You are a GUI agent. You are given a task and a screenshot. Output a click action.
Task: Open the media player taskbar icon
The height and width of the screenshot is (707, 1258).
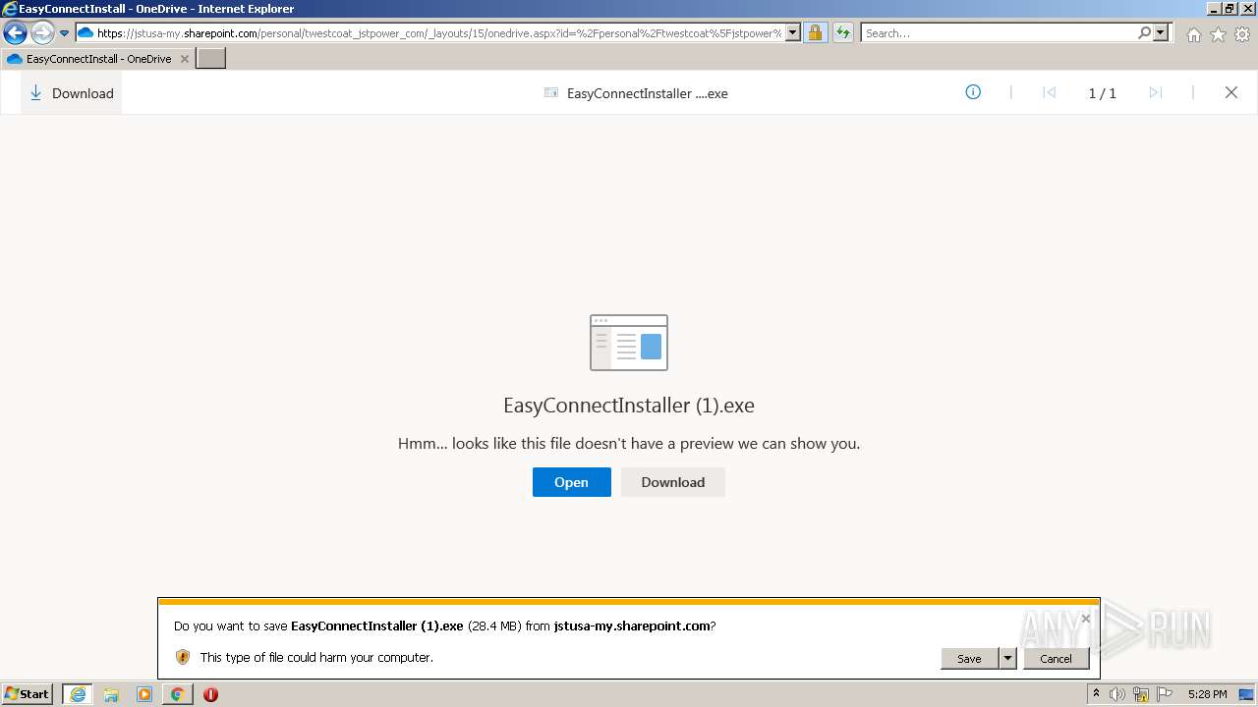coord(144,694)
